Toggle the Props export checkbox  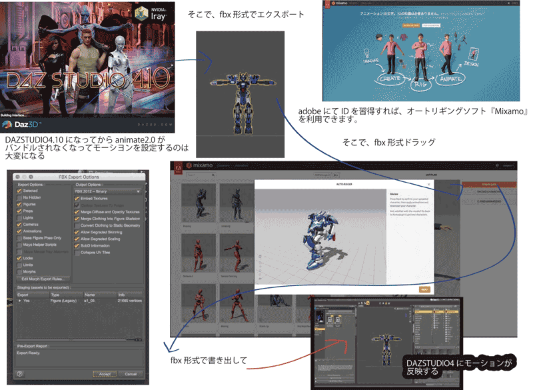(x=19, y=211)
